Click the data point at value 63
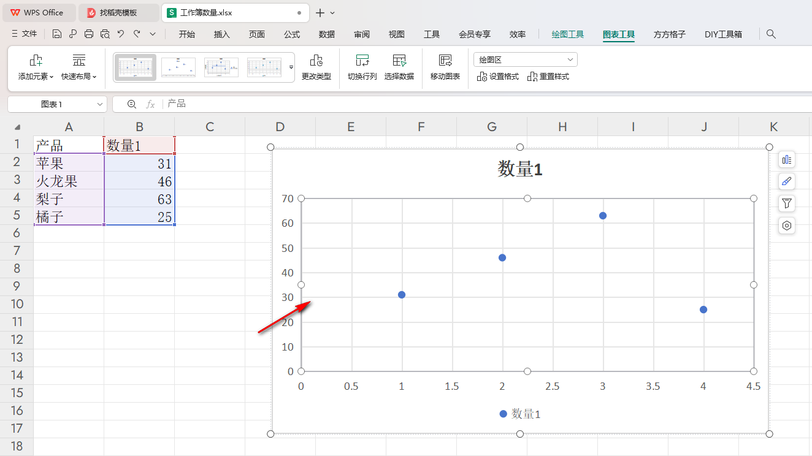This screenshot has width=812, height=456. tap(603, 216)
